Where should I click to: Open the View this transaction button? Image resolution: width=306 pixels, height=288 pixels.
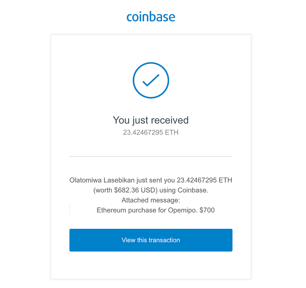click(x=151, y=240)
